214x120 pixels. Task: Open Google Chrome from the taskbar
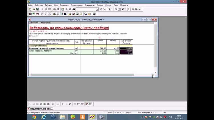point(34,117)
